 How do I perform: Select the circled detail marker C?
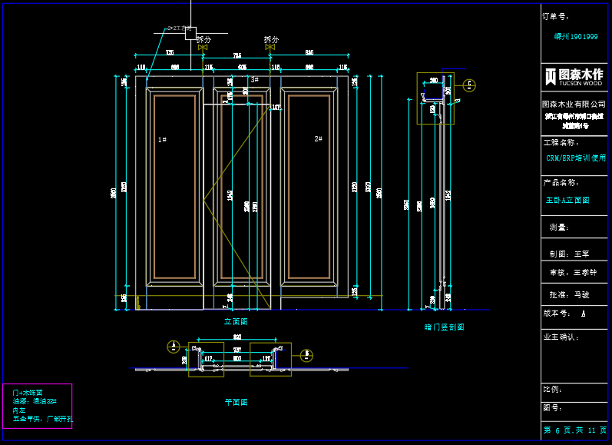pos(469,85)
